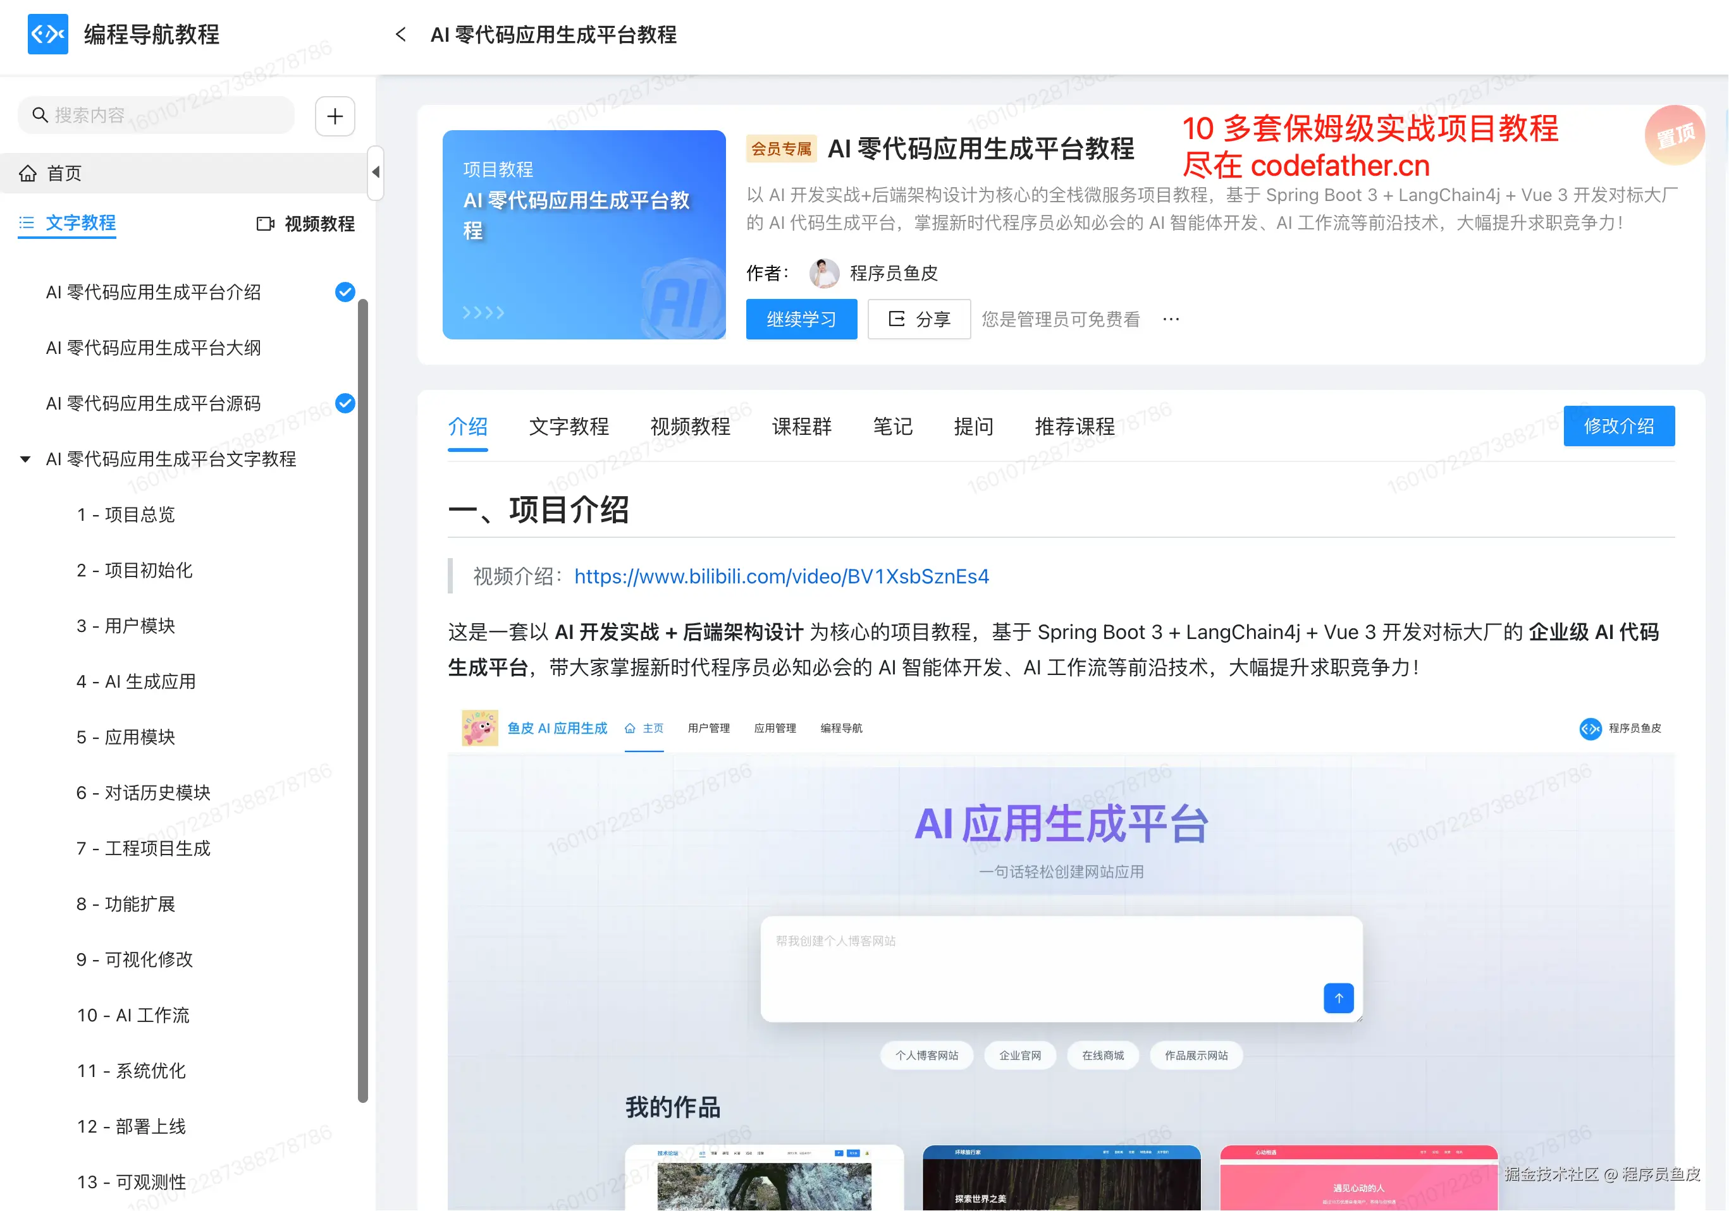Click the sidebar vertical scrollbar
The height and width of the screenshot is (1211, 1729).
click(x=363, y=700)
